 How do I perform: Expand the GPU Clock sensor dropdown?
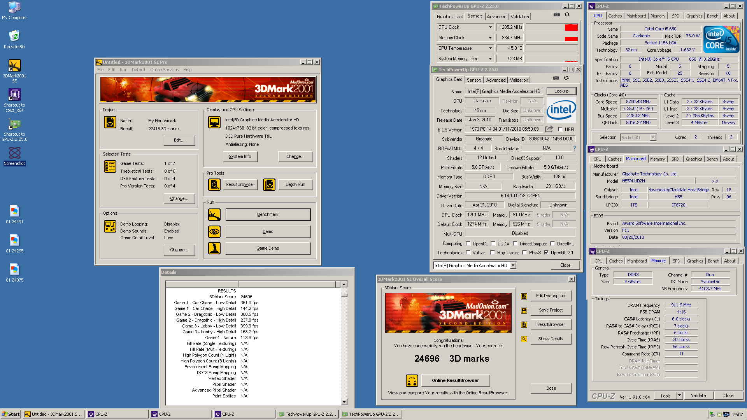pos(490,27)
